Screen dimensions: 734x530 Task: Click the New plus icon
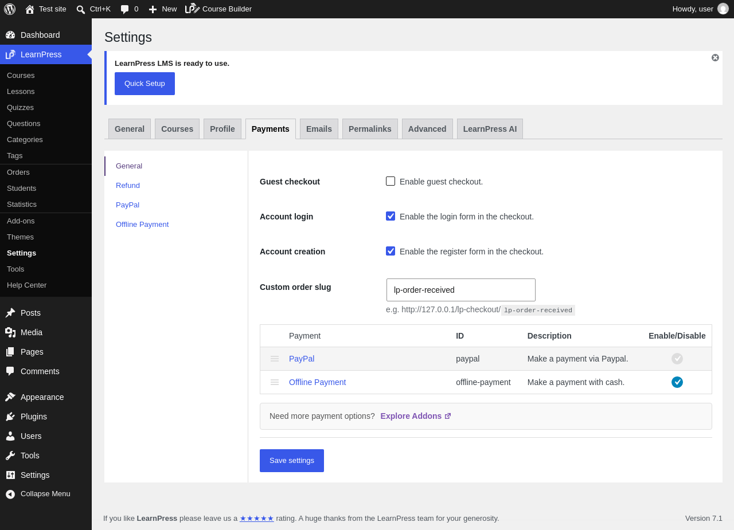pyautogui.click(x=153, y=9)
